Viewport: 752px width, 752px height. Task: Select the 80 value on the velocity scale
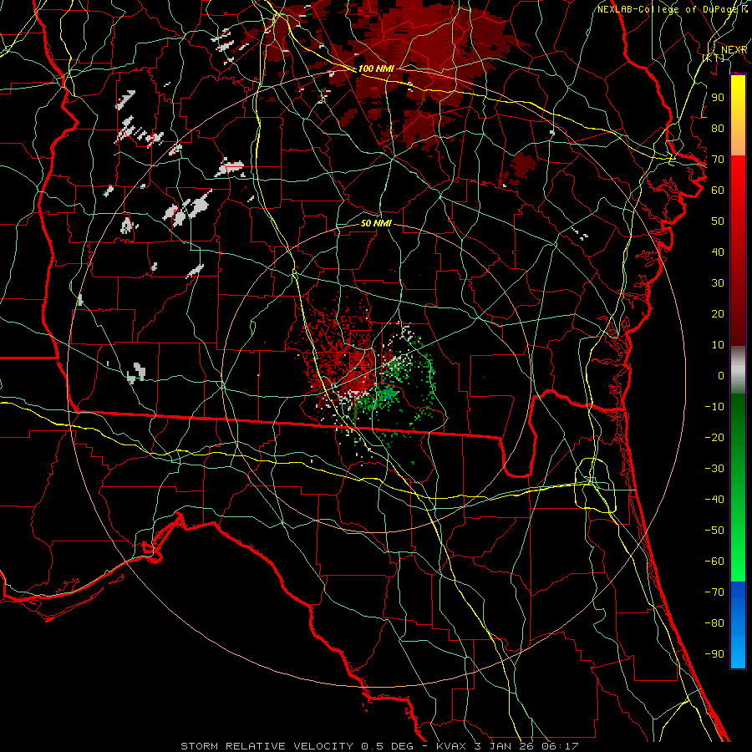click(x=718, y=129)
